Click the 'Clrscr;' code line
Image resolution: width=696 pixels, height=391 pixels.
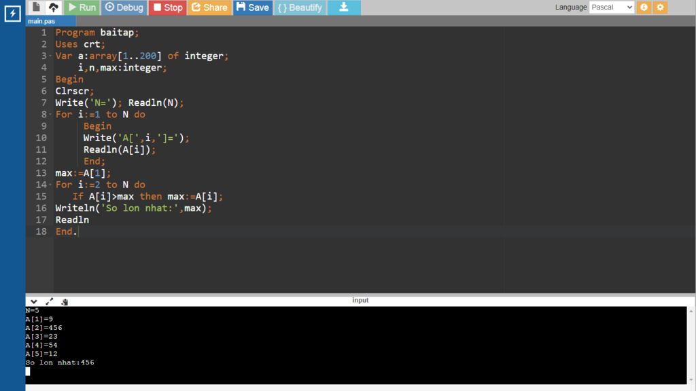pyautogui.click(x=75, y=91)
